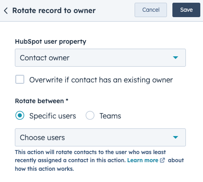Open the Contact owner dropdown
The image size is (203, 182).
100,58
